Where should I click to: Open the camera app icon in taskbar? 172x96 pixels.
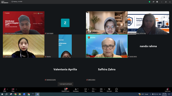coord(33,94)
